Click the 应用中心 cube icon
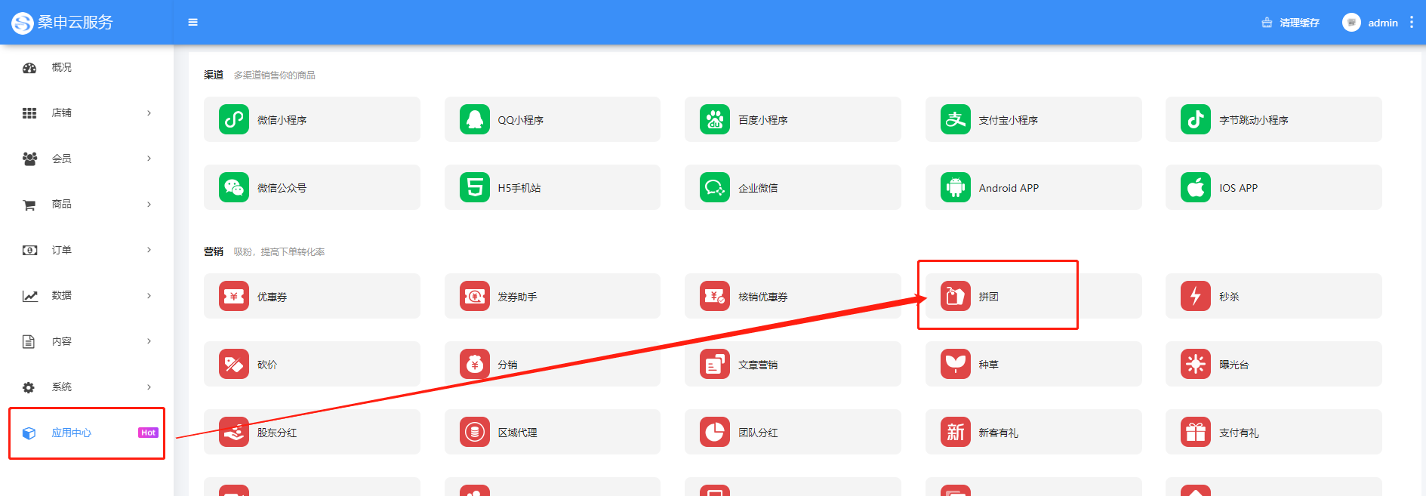Screen dimensions: 1426x496 [x=29, y=433]
